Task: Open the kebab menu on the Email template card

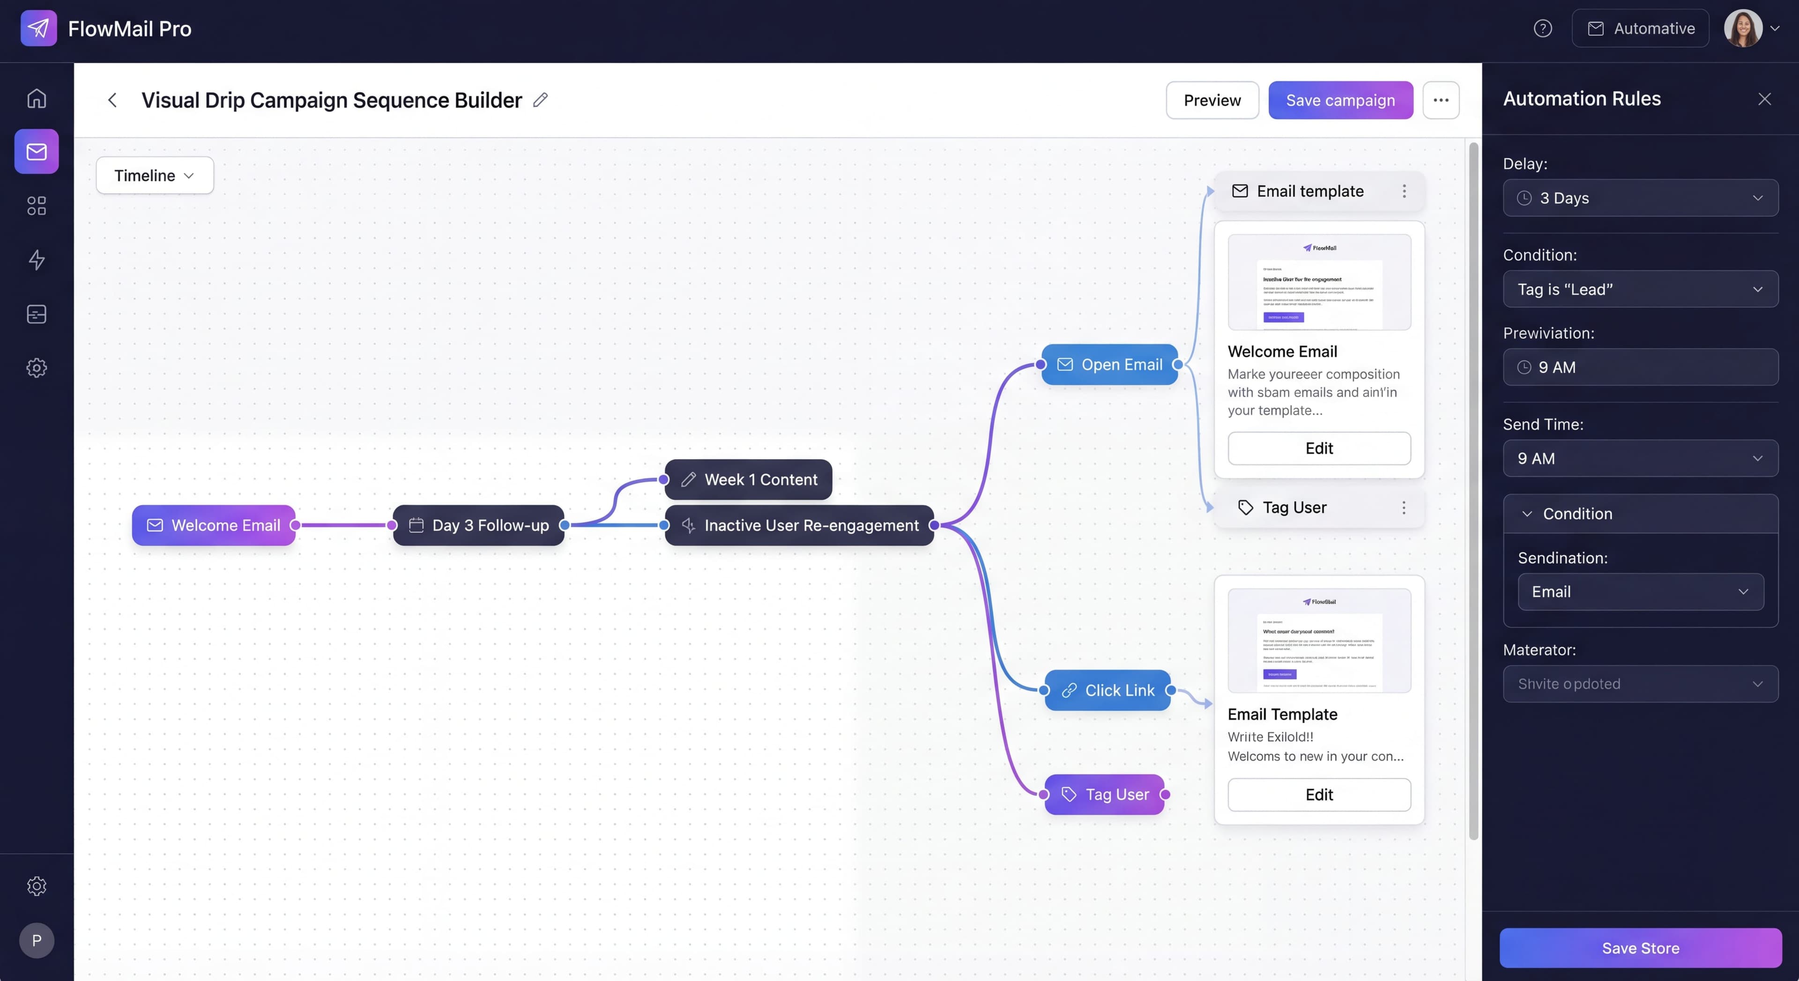Action: pos(1405,191)
